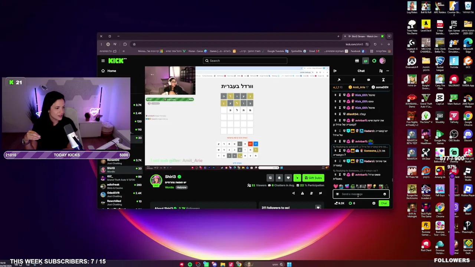Open Spotify from the taskbar
This screenshot has width=475, height=267.
(190, 264)
